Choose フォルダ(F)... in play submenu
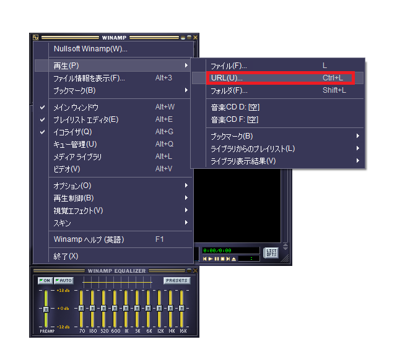This screenshot has height=355, width=418. point(277,90)
